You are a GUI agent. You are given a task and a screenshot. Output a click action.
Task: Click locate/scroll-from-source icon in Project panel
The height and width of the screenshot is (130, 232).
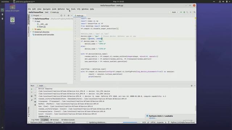[x=61, y=16]
